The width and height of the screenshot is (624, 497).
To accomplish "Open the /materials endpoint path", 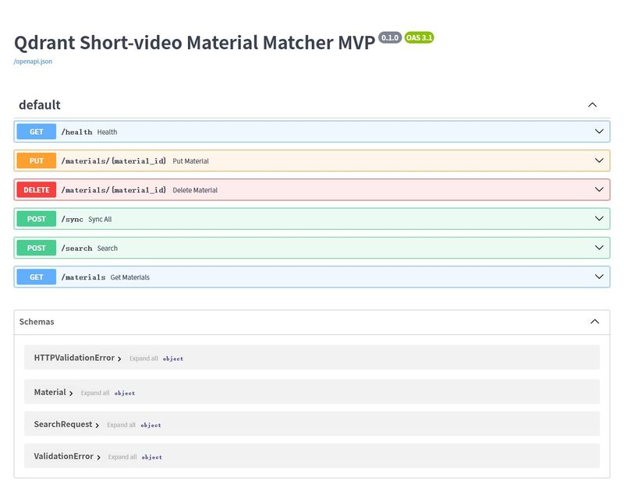I will pos(83,277).
